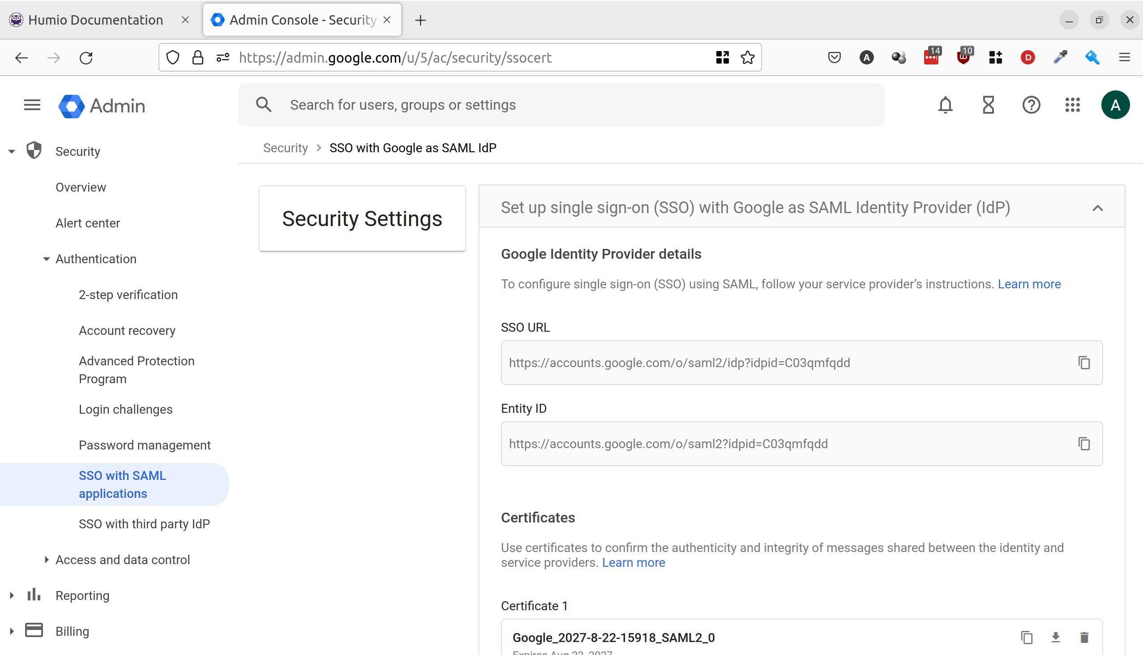The width and height of the screenshot is (1143, 655).
Task: Copy the Entity ID
Action: pos(1084,444)
